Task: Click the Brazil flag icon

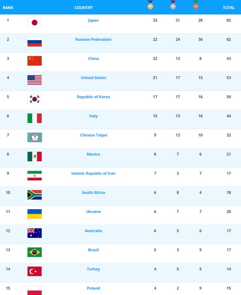Action: coord(35,252)
